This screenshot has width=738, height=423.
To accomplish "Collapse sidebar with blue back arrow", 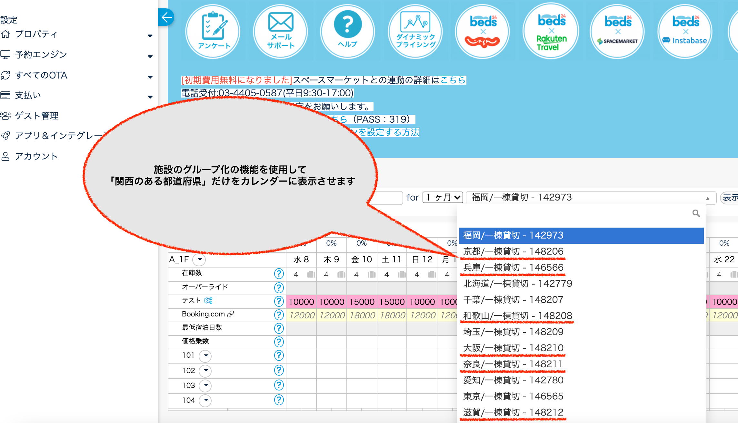I will (166, 17).
